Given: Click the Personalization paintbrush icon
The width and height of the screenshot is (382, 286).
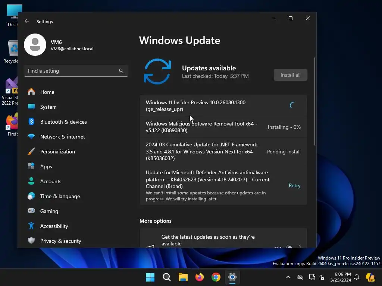Looking at the screenshot, I should coord(31,151).
